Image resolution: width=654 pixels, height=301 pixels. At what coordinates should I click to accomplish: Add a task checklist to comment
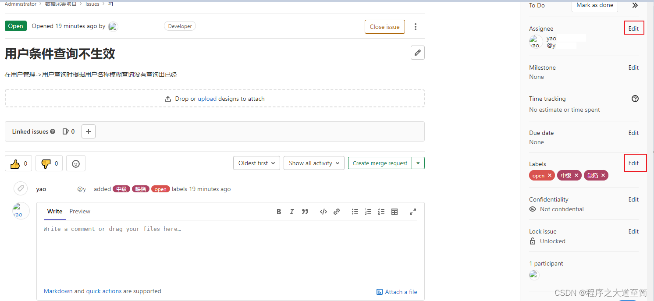click(x=381, y=212)
